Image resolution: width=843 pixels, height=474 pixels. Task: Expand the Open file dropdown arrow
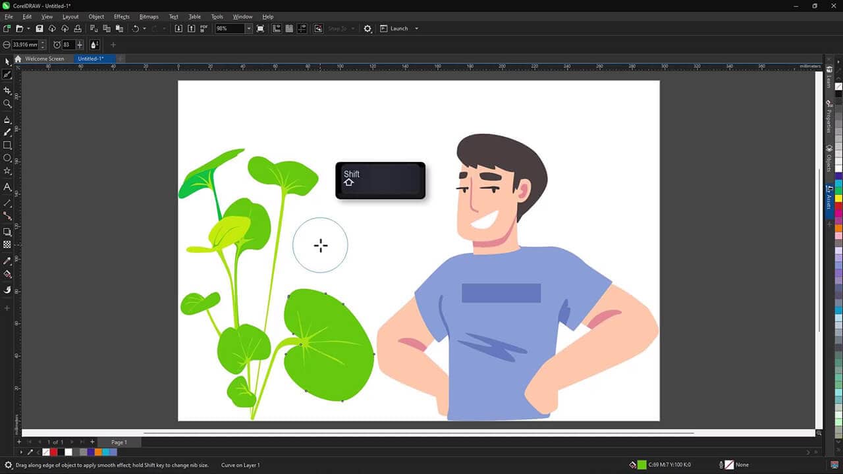[28, 28]
